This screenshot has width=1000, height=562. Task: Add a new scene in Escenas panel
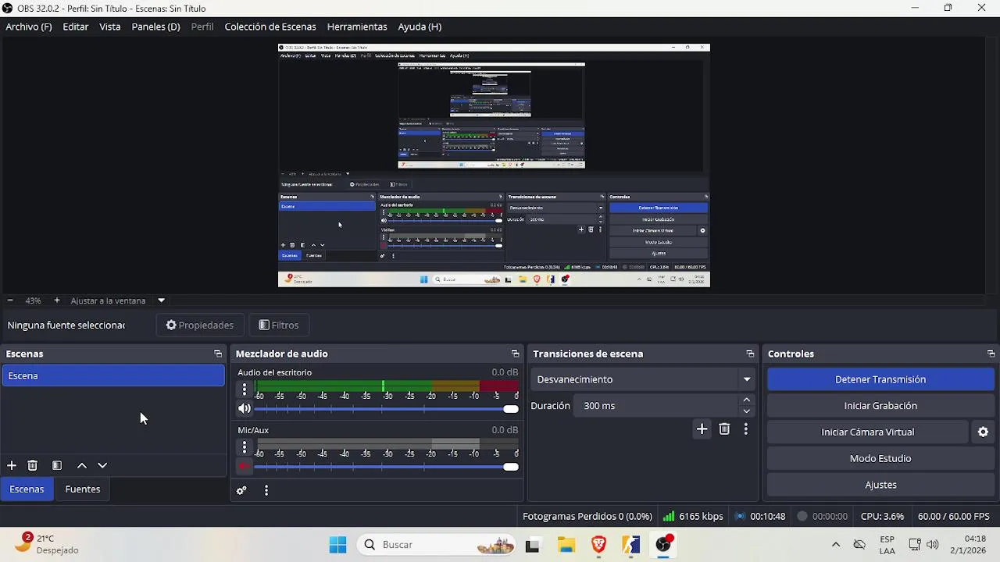click(12, 465)
